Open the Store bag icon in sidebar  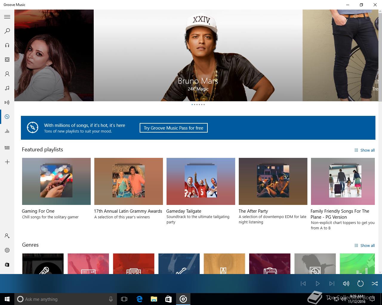coord(7,264)
